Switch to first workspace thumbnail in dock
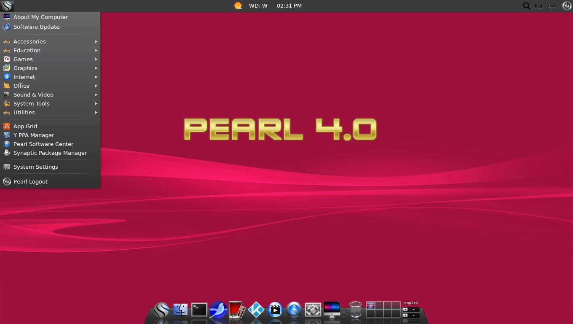This screenshot has width=573, height=324. (371, 305)
